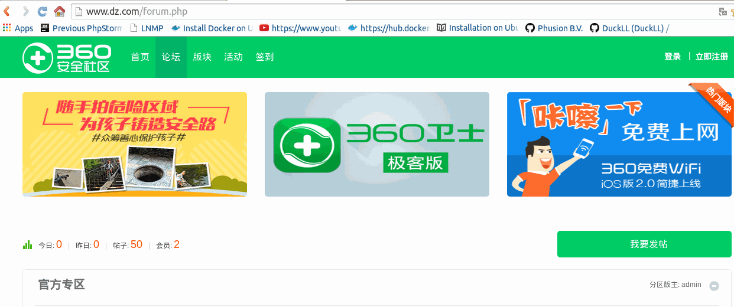
Task: Open the DuckLL GitHub bookmark
Action: 630,28
